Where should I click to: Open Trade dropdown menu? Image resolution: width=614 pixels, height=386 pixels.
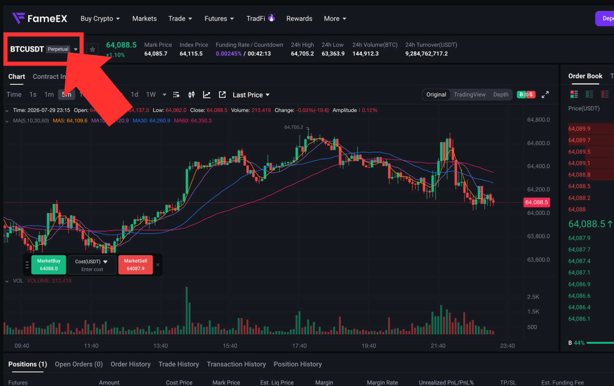180,19
